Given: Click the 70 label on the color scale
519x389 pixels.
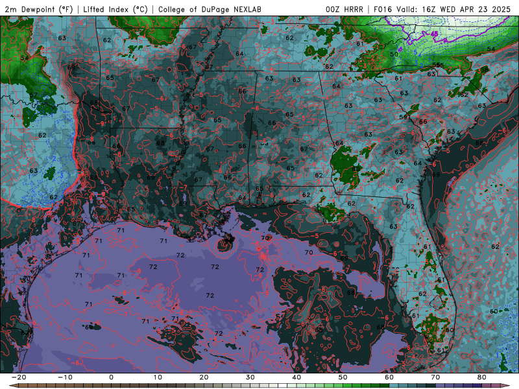Looking at the screenshot, I should [435, 377].
